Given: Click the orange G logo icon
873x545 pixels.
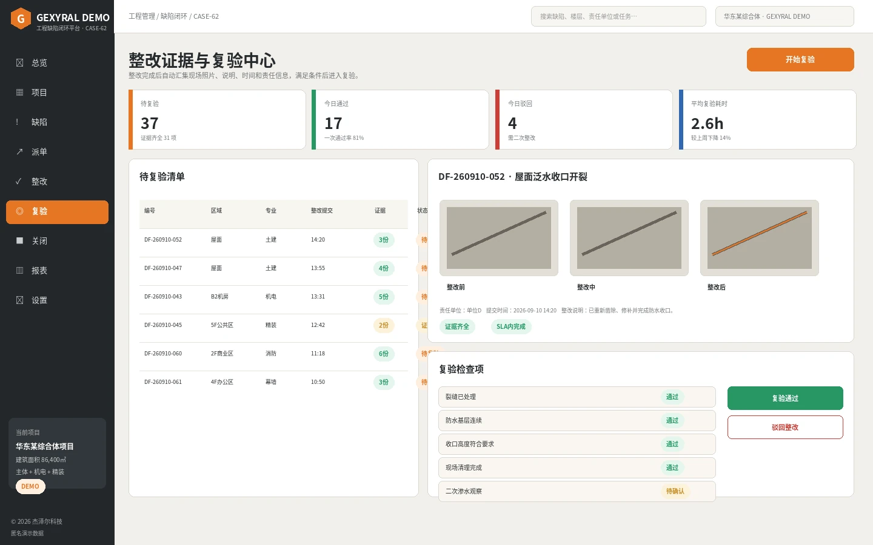Looking at the screenshot, I should pos(21,18).
